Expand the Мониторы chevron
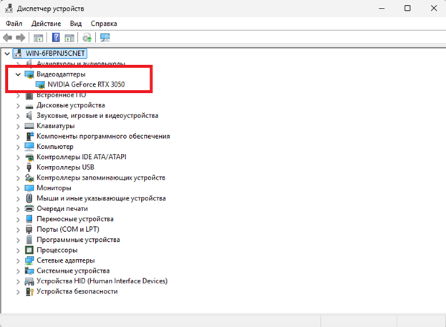The width and height of the screenshot is (446, 327). pyautogui.click(x=18, y=188)
